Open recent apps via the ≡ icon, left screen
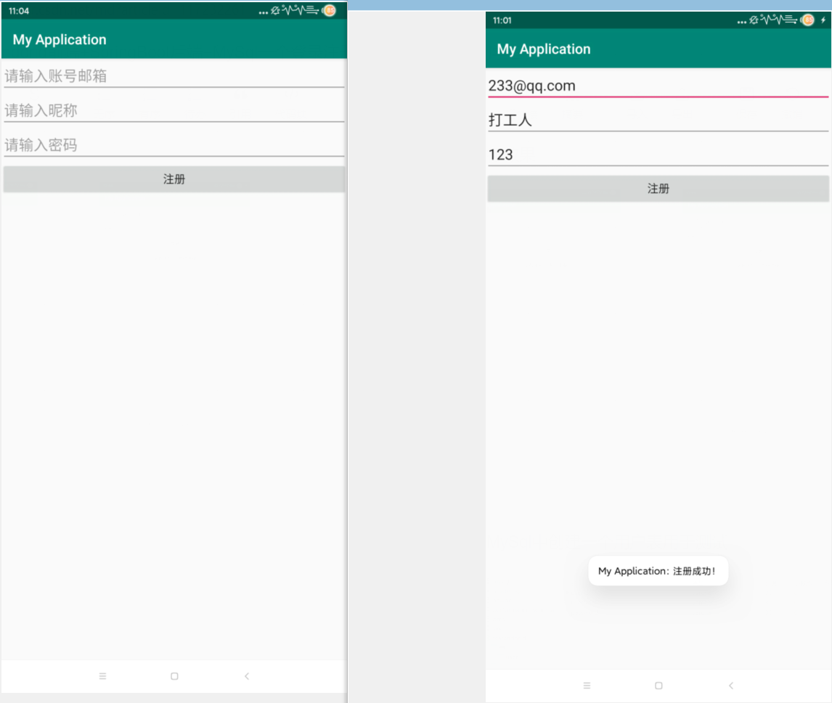The image size is (832, 703). 102,675
